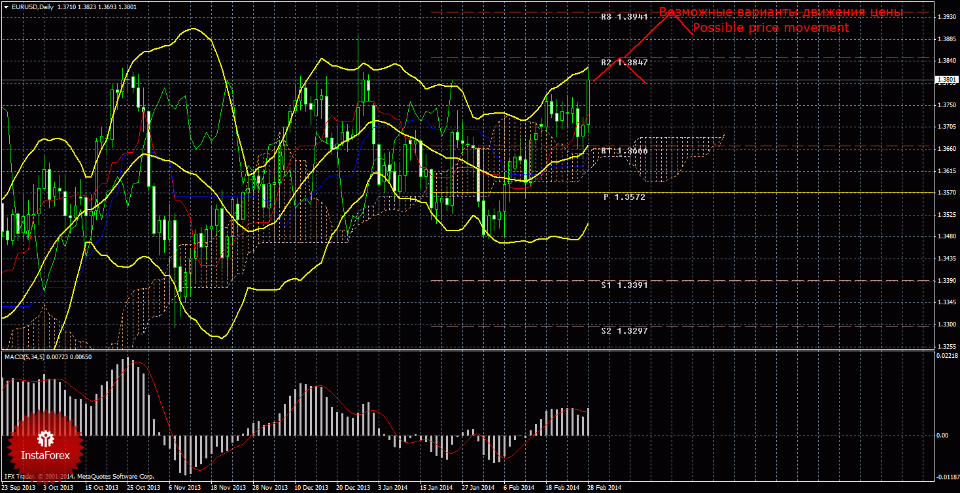Screen dimensions: 960x493
Task: Click the 6 Nov 2013 date label
Action: tap(184, 487)
